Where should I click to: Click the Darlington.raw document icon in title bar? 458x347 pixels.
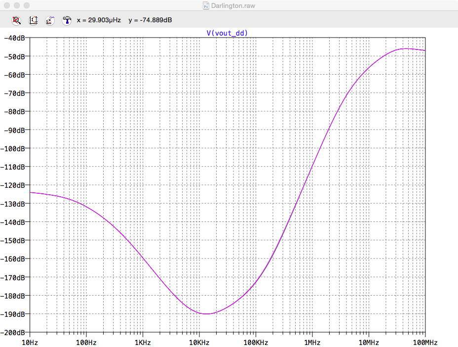click(x=206, y=5)
